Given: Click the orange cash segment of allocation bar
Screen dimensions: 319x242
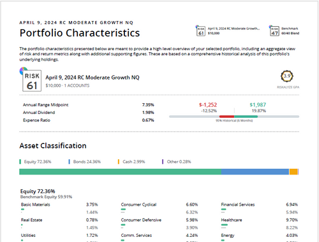Looking at the screenshot, I should 293,172.
